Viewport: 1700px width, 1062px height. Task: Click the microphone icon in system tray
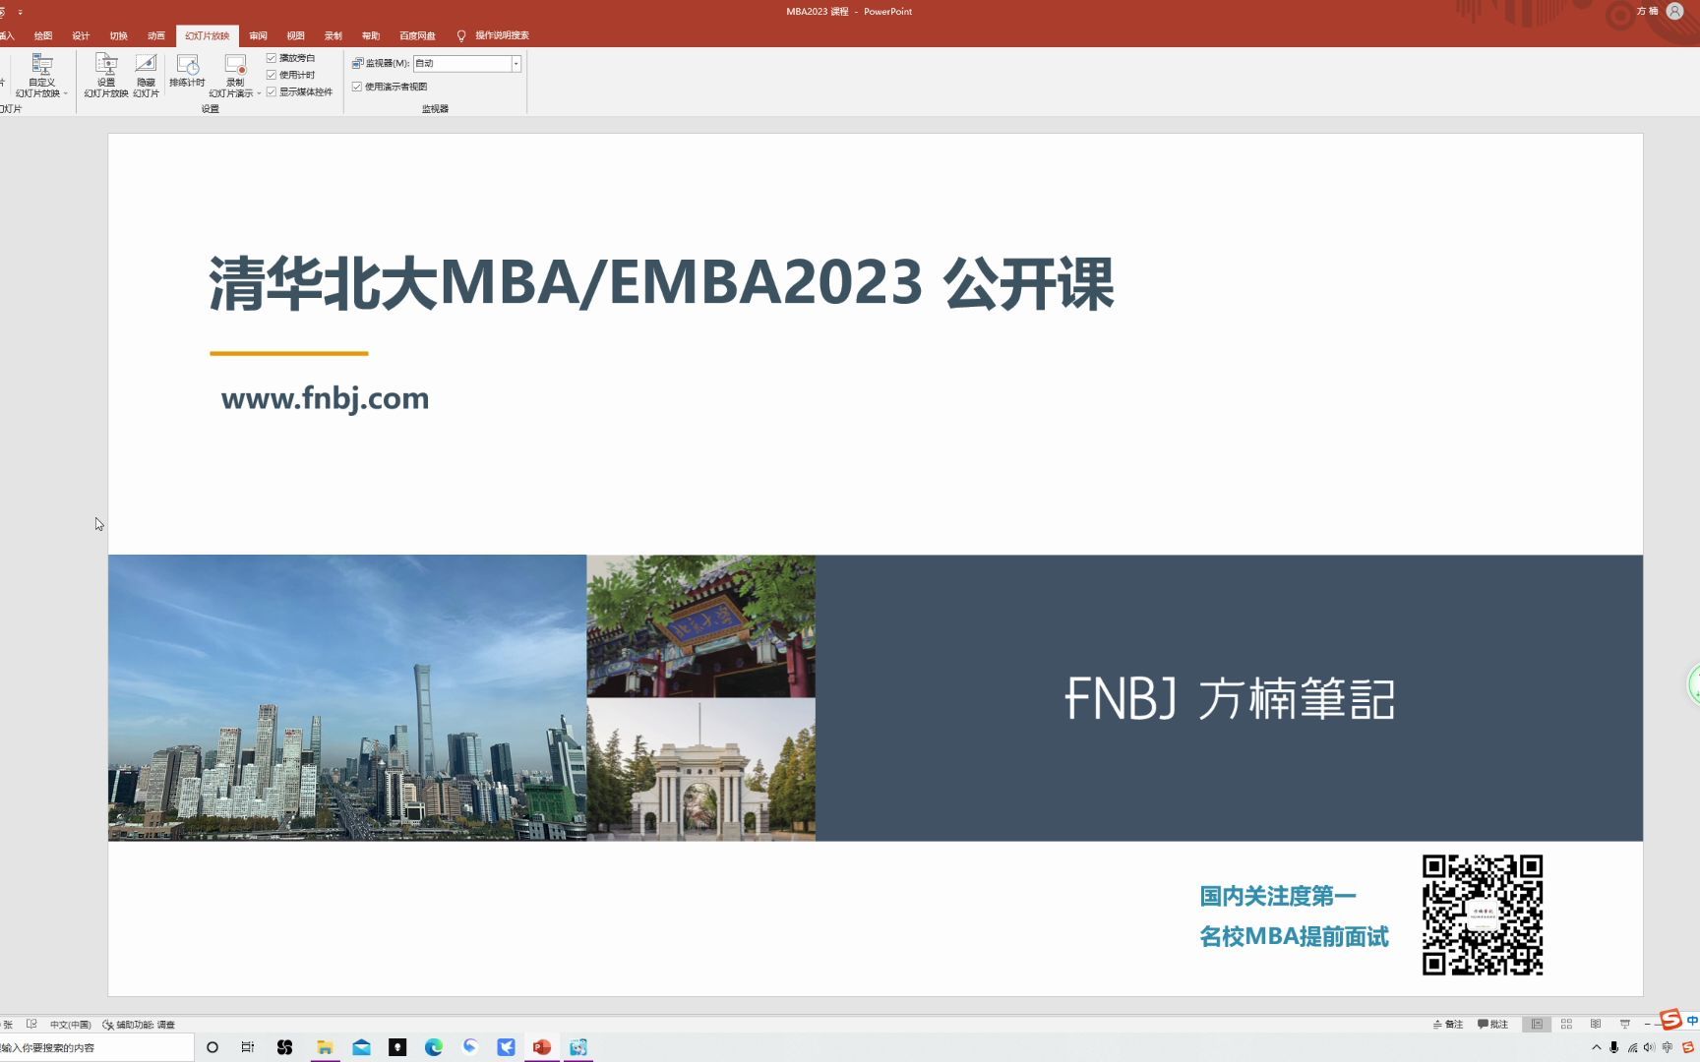[x=1613, y=1047]
